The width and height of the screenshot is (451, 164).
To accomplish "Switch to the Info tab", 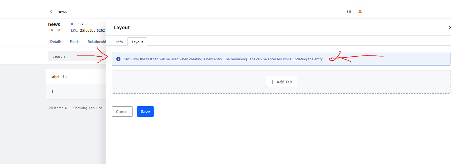I will [x=119, y=42].
